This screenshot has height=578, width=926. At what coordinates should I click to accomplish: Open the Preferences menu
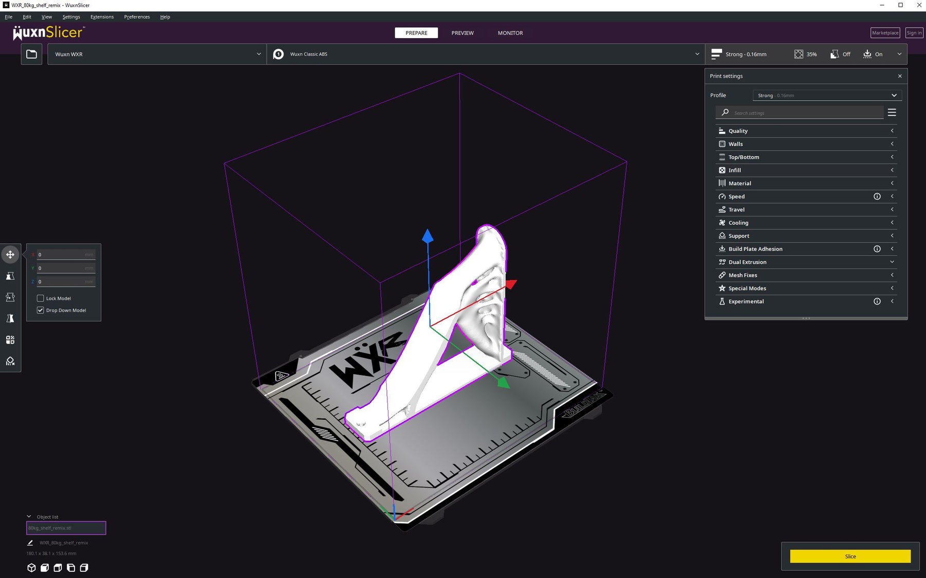[x=137, y=17]
